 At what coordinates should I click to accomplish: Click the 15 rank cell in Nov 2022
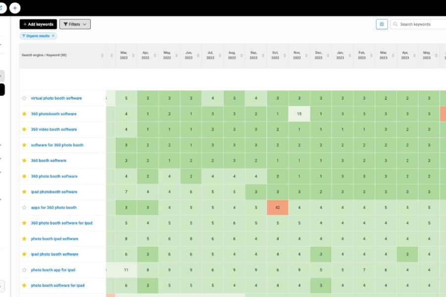coord(299,114)
